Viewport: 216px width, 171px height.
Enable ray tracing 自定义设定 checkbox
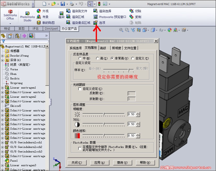pyautogui.click(x=80, y=89)
